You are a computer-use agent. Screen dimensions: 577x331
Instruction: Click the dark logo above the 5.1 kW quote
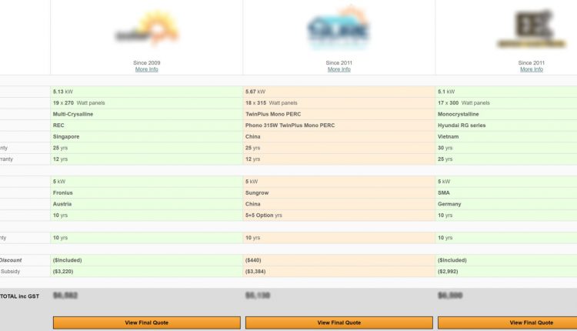[532, 28]
